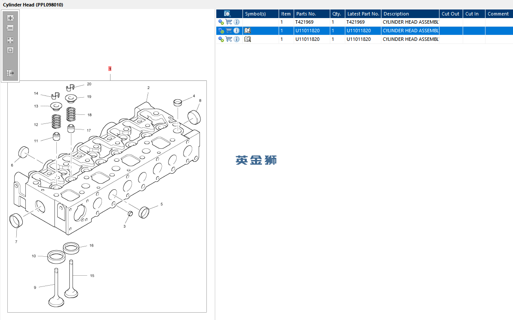The height and width of the screenshot is (320, 513).
Task: Click the four-squares grid view icon
Action: (10, 40)
